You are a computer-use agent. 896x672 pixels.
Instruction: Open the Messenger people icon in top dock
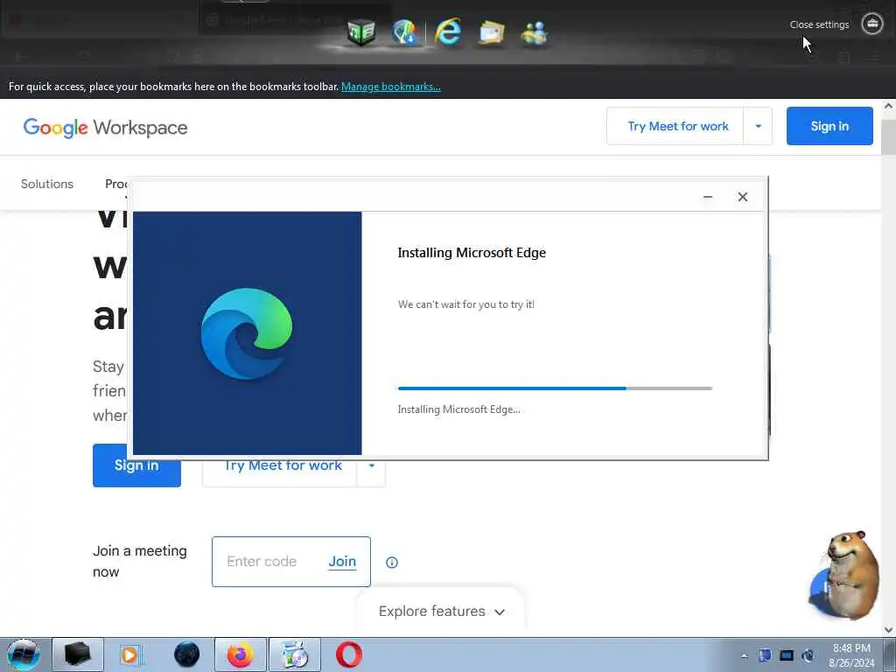point(535,32)
